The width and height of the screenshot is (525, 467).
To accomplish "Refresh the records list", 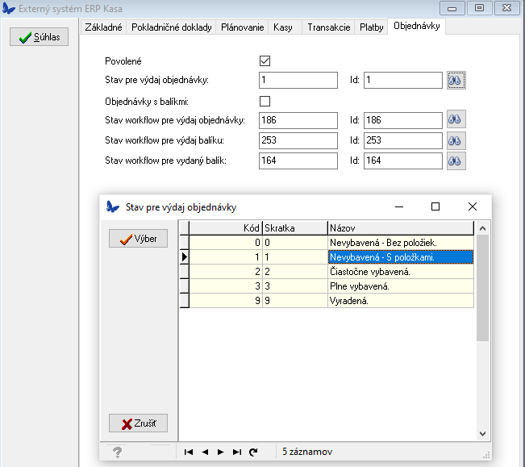I will point(253,452).
